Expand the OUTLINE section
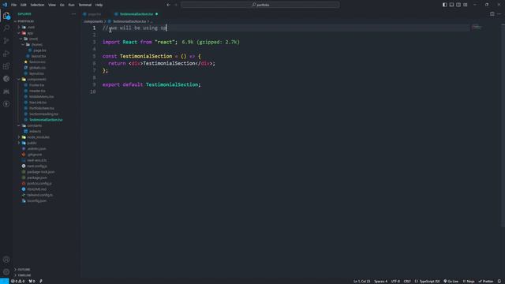505x284 pixels. point(24,270)
